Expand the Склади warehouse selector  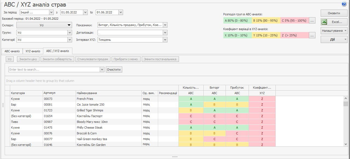pyautogui.click(x=44, y=25)
